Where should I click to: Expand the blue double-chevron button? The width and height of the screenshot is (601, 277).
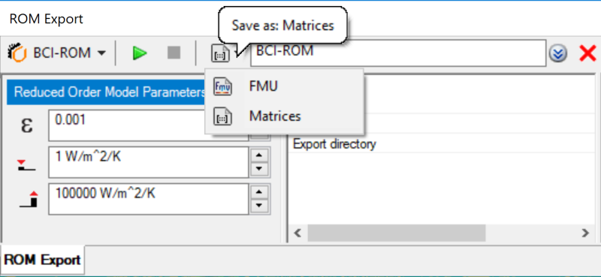coord(558,54)
